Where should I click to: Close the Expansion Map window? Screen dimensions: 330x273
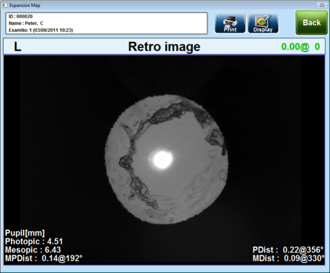click(x=322, y=5)
